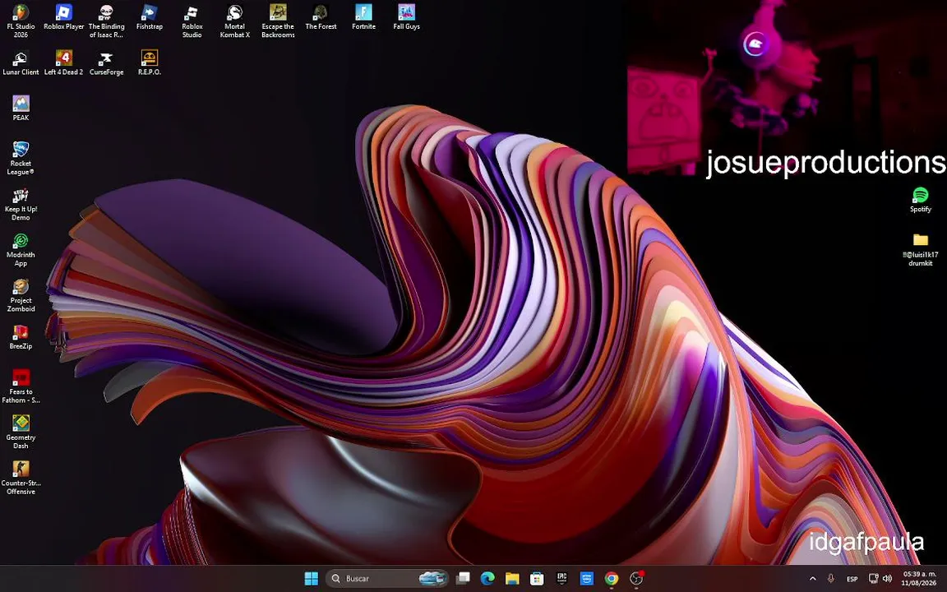Select the Lunar Client shortcut

21,62
